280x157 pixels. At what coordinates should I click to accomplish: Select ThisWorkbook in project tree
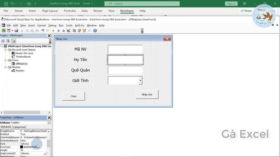pyautogui.click(x=23, y=57)
